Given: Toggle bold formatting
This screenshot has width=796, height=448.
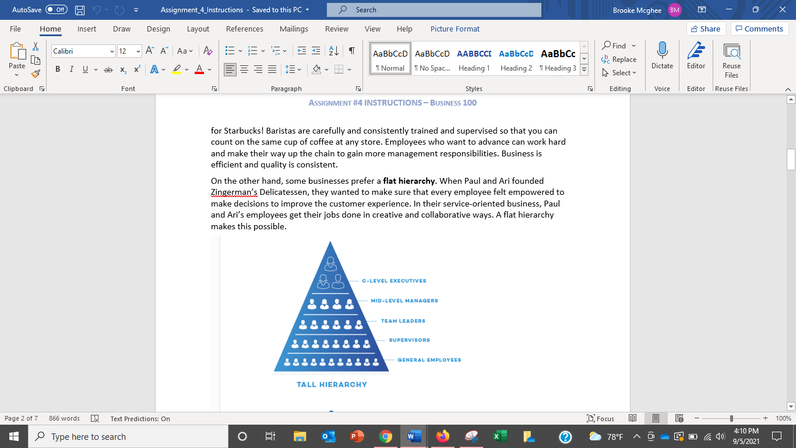Looking at the screenshot, I should pos(57,69).
